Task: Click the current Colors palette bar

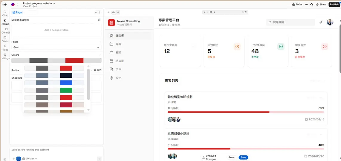Action: click(x=56, y=60)
